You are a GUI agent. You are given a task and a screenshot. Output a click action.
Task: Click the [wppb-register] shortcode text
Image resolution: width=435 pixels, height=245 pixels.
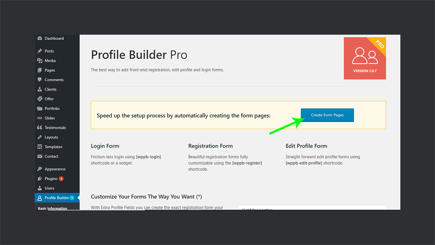pos(247,163)
